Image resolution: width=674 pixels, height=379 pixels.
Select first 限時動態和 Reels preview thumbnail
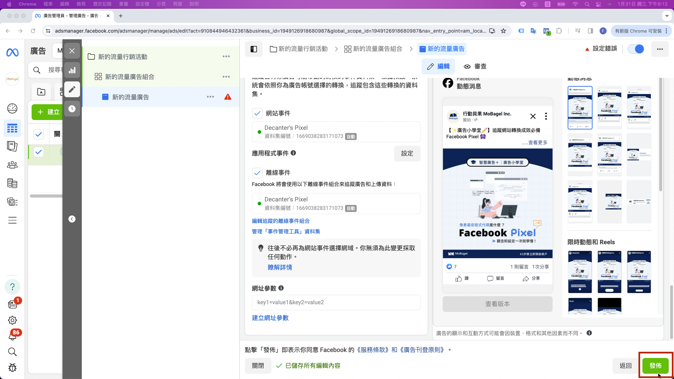580,272
